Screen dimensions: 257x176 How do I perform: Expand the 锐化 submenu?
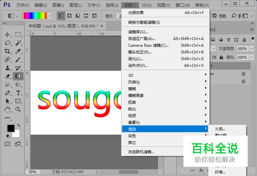point(166,109)
